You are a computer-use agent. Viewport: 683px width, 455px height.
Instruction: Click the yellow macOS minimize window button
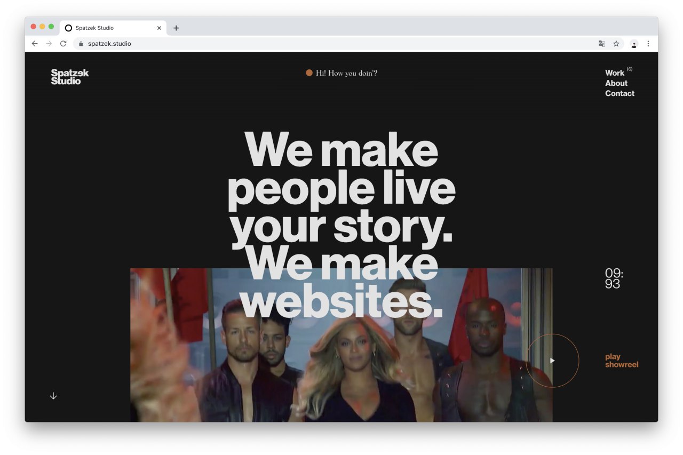tap(42, 27)
